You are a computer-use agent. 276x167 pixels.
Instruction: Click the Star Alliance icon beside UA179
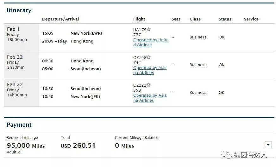[148, 29]
